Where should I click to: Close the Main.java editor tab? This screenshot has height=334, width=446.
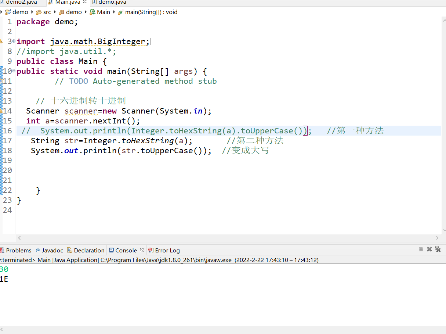click(85, 2)
